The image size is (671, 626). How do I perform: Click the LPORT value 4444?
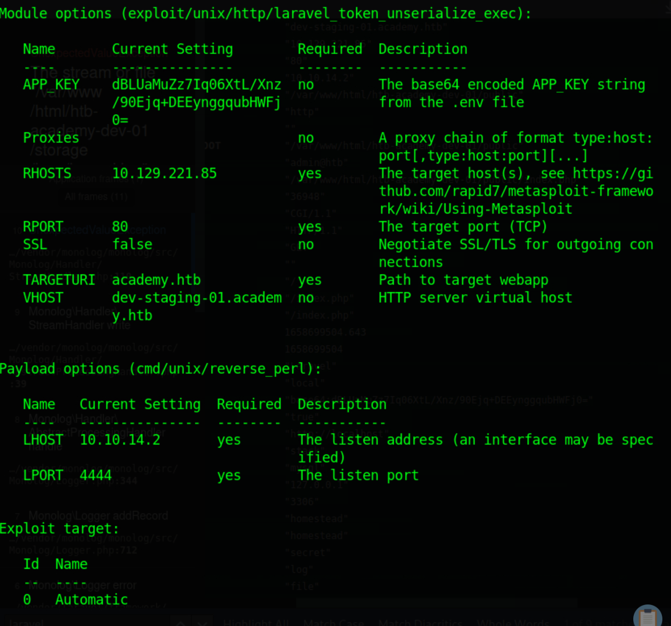(95, 475)
